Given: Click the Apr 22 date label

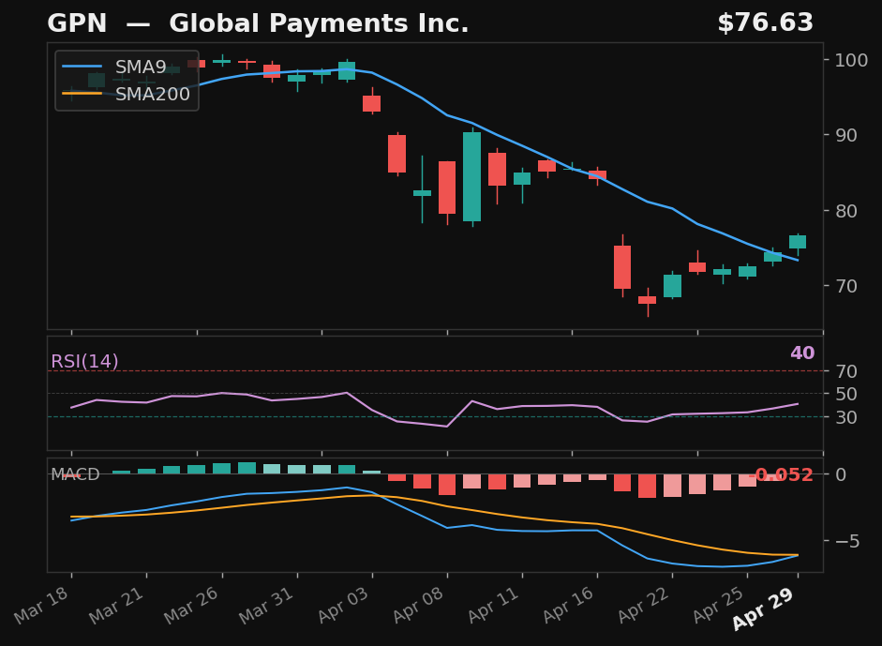Looking at the screenshot, I should pos(644,605).
